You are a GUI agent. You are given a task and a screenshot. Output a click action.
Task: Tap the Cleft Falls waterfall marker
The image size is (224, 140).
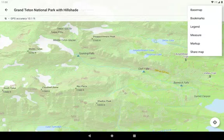(144, 72)
